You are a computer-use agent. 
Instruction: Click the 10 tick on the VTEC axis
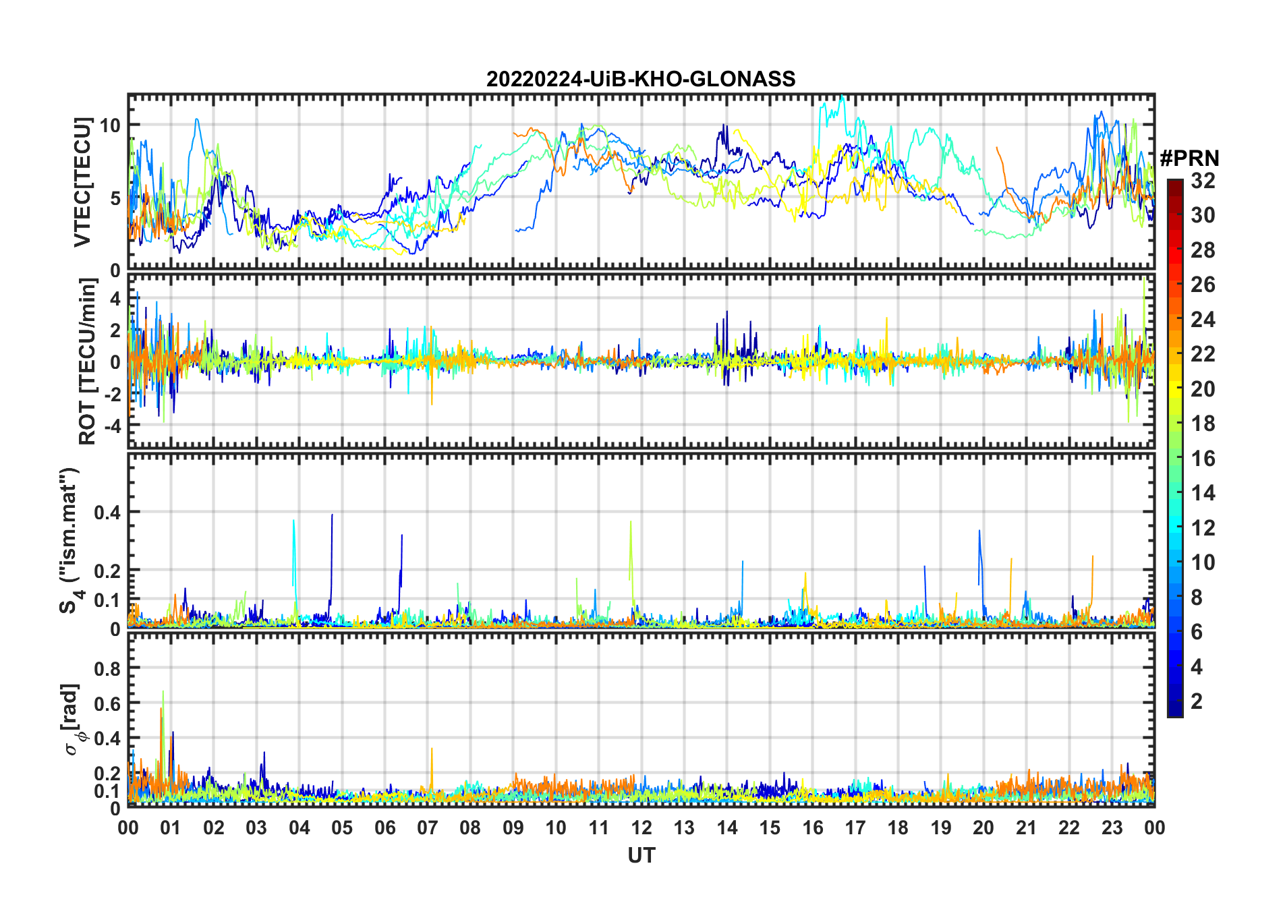tap(111, 125)
